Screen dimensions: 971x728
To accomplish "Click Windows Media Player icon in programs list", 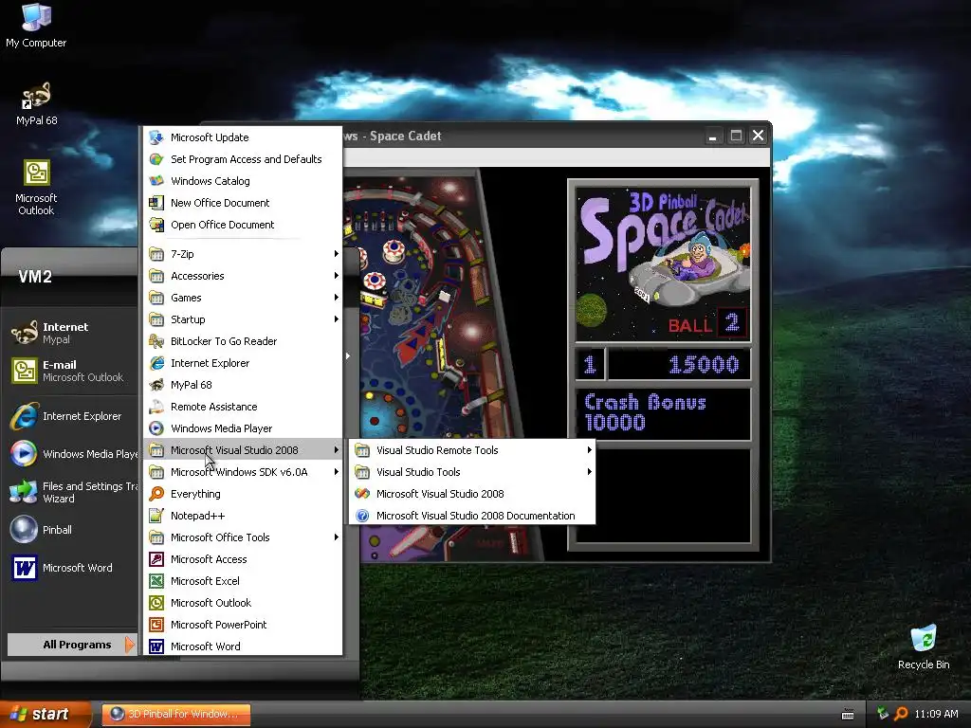I will [x=156, y=428].
